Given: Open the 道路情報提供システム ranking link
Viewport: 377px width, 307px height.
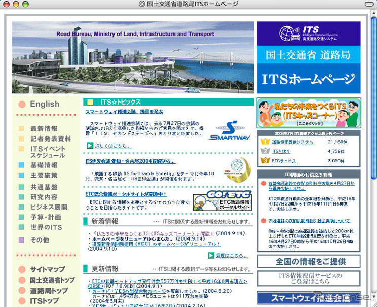Looking at the screenshot, I should 292,142.
